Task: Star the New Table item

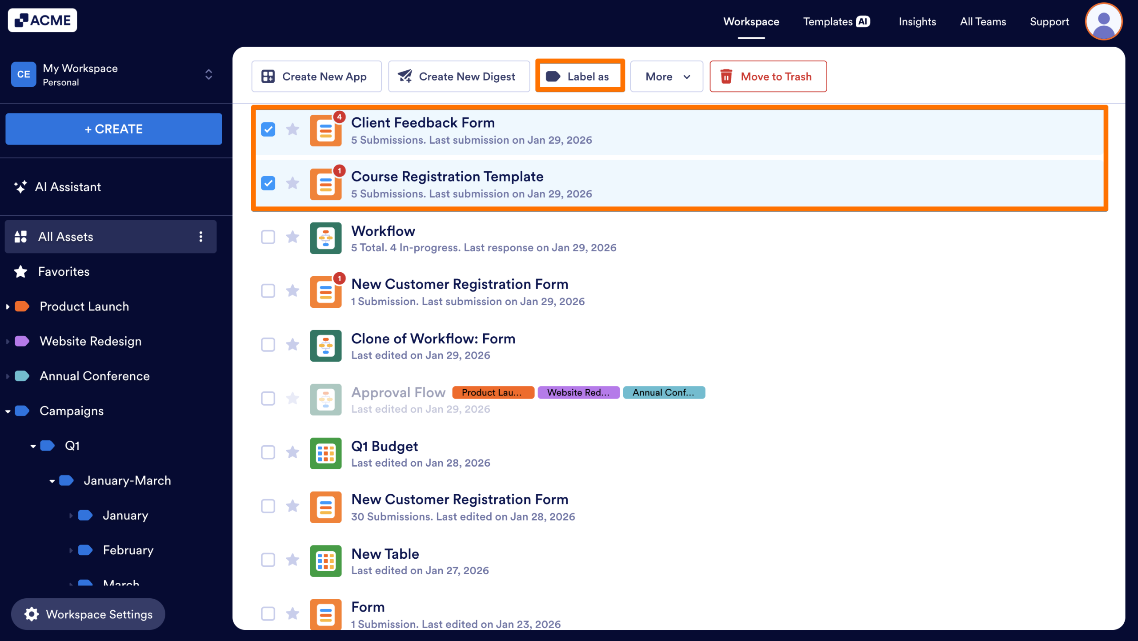Action: pyautogui.click(x=293, y=560)
